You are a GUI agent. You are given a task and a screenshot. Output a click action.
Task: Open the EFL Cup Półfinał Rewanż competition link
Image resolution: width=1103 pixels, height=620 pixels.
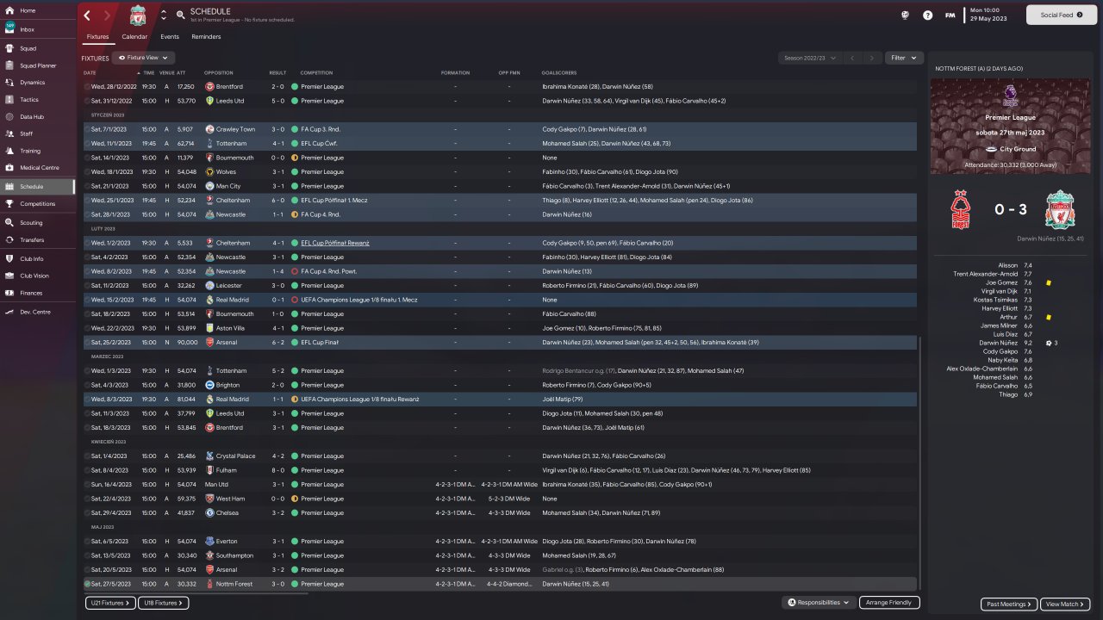(x=335, y=243)
